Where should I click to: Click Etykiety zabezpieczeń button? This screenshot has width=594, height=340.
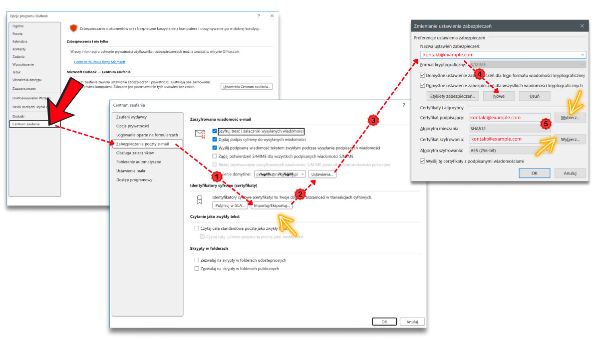(453, 96)
